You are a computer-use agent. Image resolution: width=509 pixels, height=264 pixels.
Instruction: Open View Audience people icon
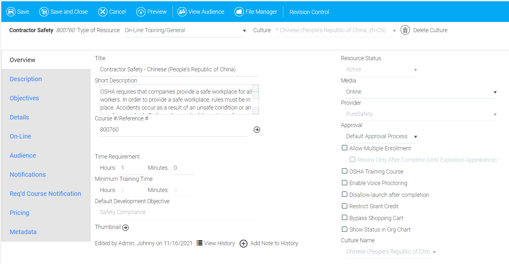coord(182,12)
